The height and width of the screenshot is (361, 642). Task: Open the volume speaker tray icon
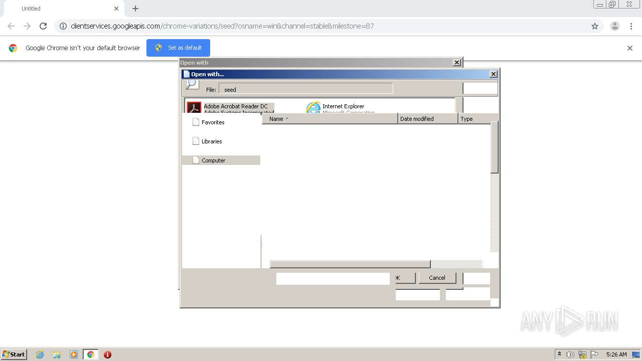click(x=570, y=354)
